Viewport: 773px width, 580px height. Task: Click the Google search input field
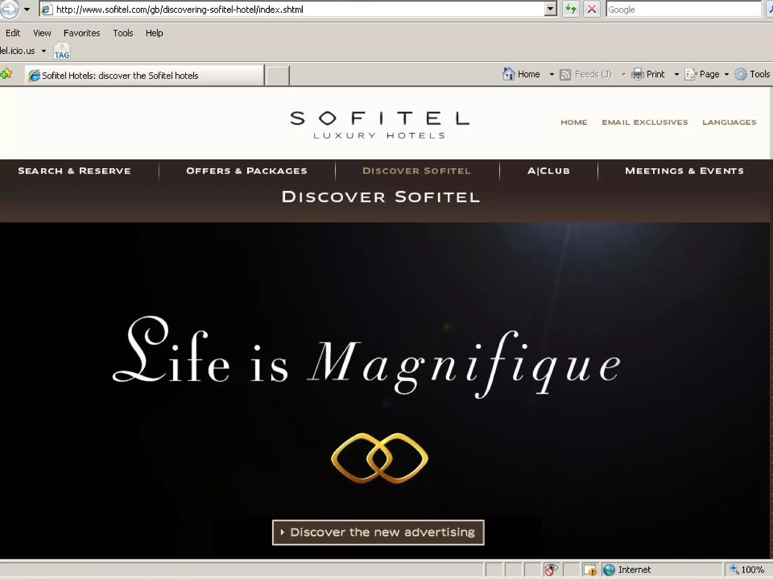(x=683, y=9)
